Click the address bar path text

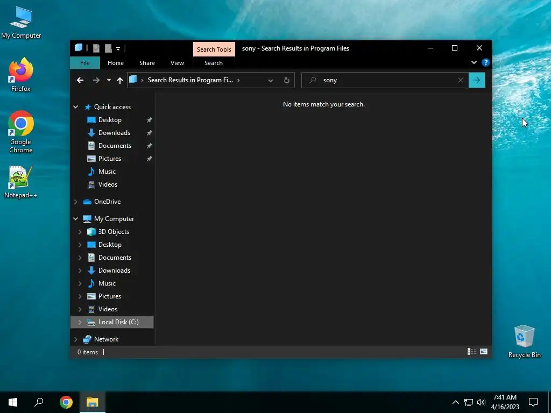pos(190,80)
